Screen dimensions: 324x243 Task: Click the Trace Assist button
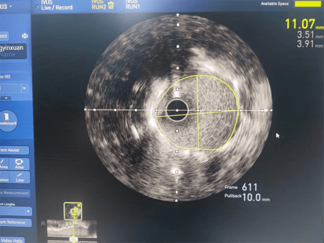pyautogui.click(x=15, y=150)
